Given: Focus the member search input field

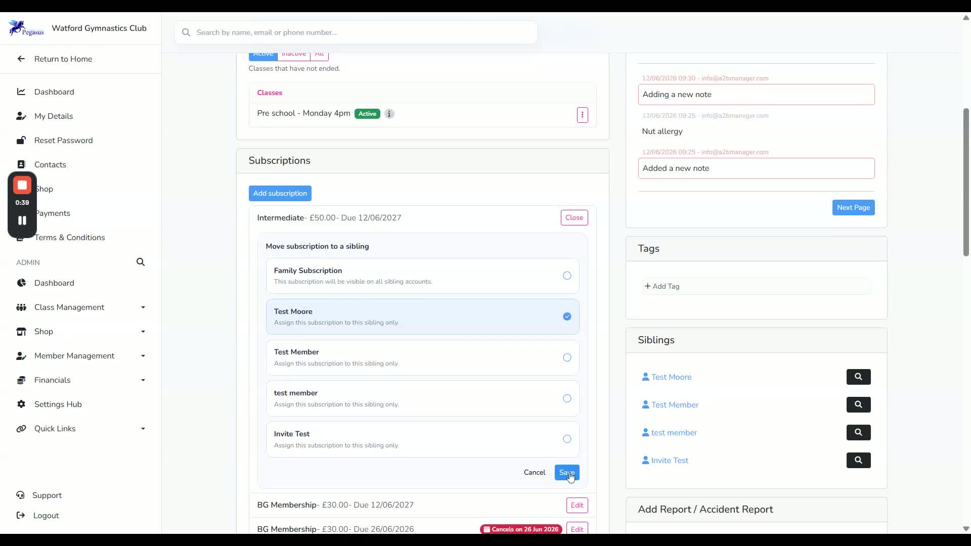Looking at the screenshot, I should [x=356, y=32].
